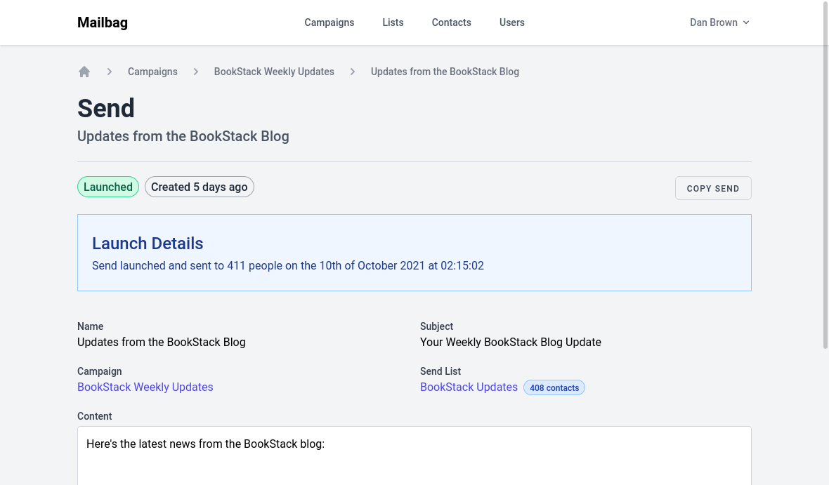The height and width of the screenshot is (485, 829).
Task: Open the Campaigns navigation menu item
Action: 329,22
